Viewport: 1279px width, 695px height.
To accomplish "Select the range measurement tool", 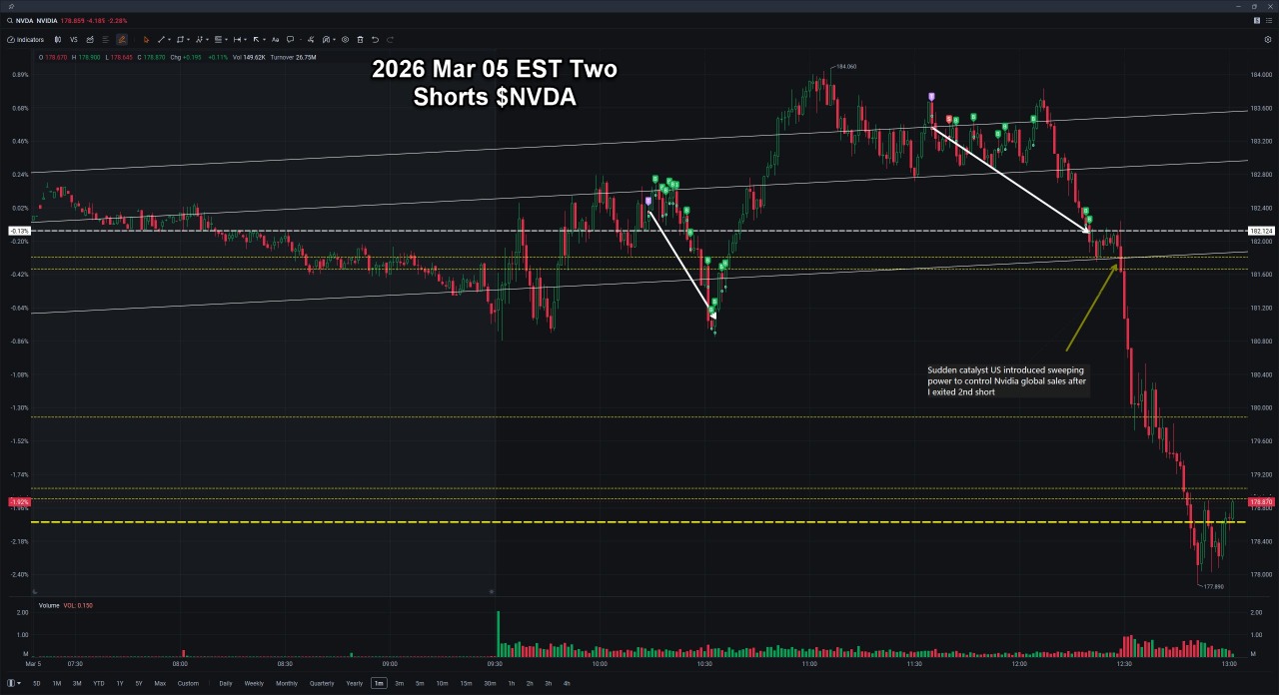I will point(237,40).
